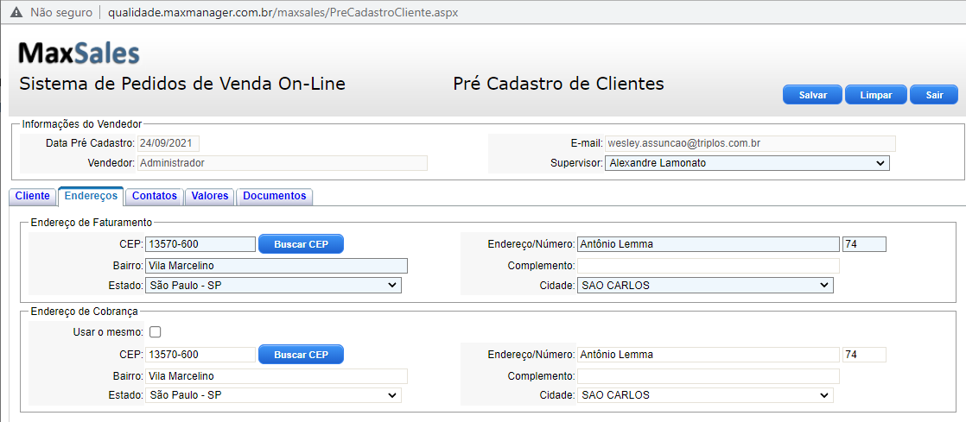Click the Limpar button
Image resolution: width=966 pixels, height=422 pixels.
(875, 95)
